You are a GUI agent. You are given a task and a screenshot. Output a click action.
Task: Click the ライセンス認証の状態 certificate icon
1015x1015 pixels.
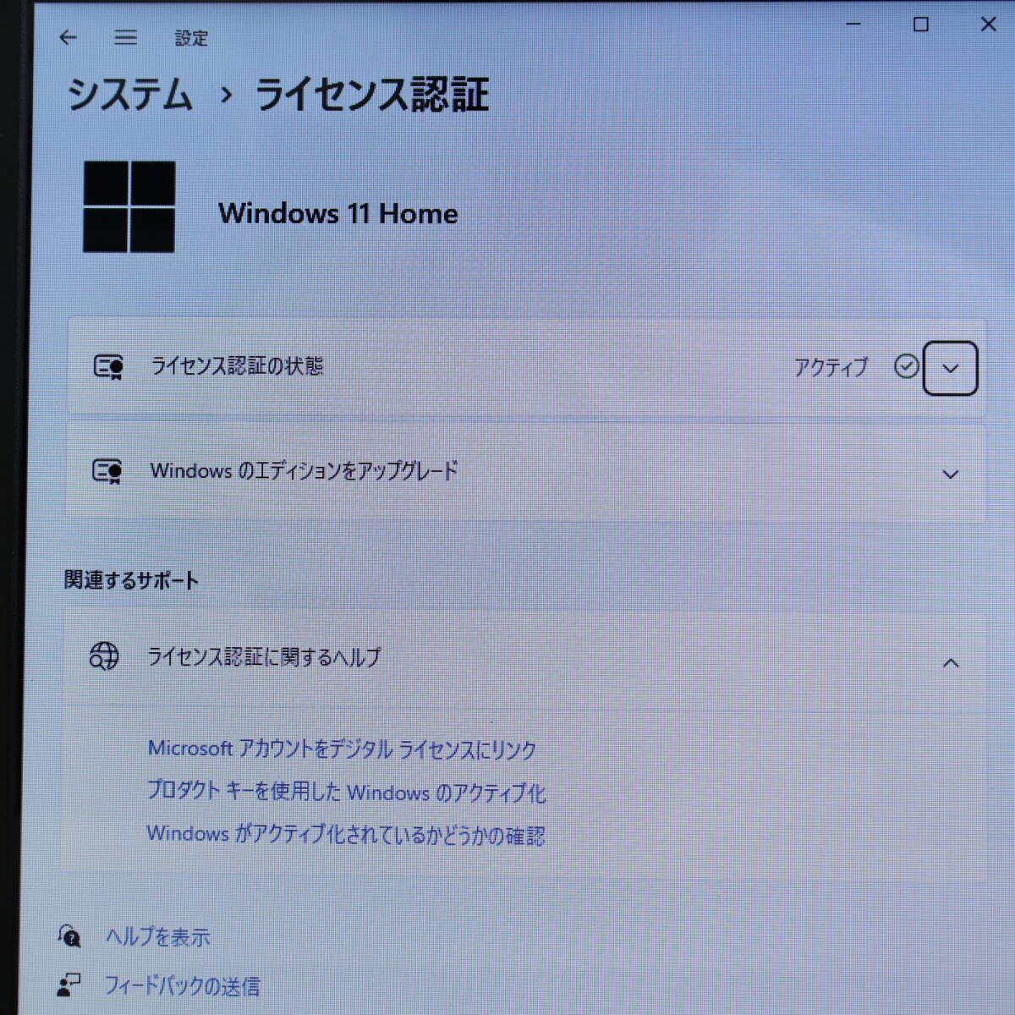[x=108, y=367]
